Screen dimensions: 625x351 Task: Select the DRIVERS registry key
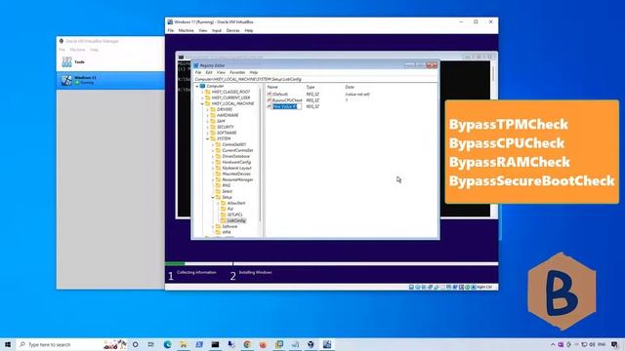click(x=225, y=109)
